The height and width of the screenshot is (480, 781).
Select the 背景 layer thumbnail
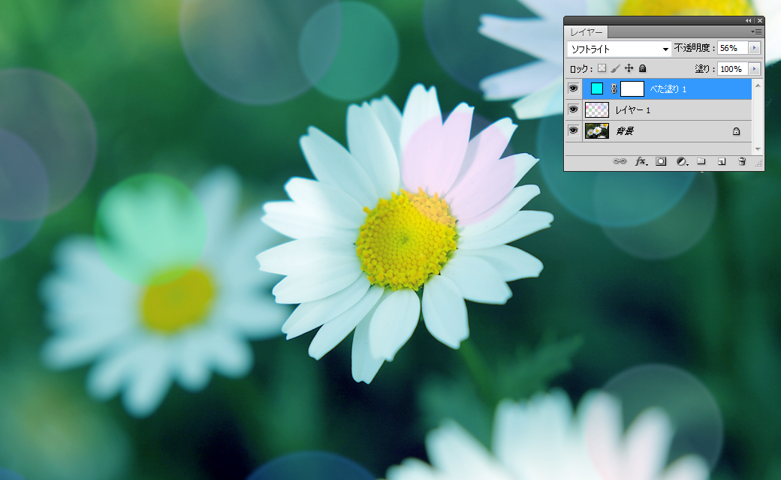click(x=597, y=130)
